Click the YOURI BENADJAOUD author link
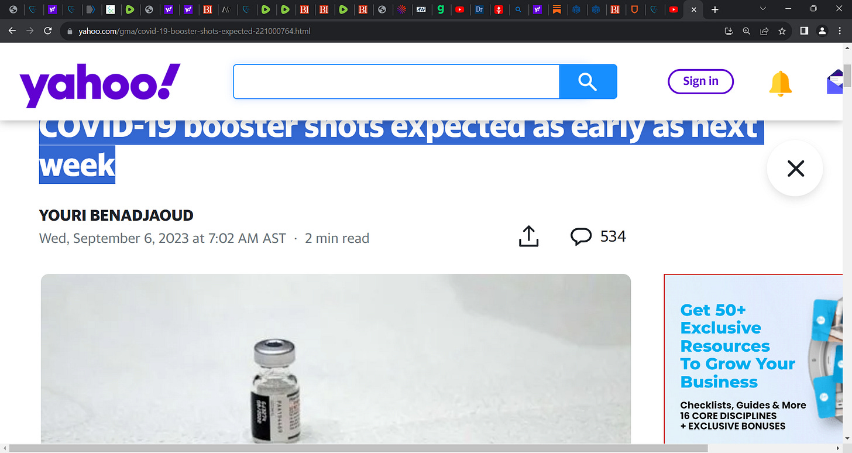852x453 pixels. 116,215
